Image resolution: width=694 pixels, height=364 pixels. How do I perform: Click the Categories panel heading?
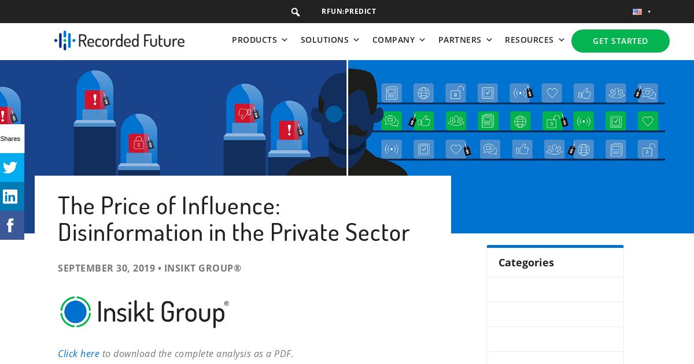526,262
